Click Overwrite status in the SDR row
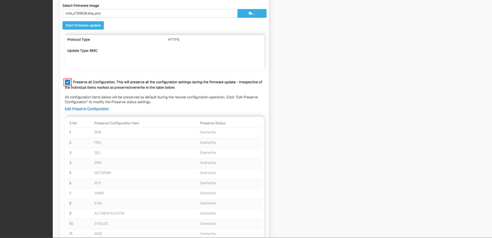Image resolution: width=492 pixels, height=238 pixels. (208, 132)
